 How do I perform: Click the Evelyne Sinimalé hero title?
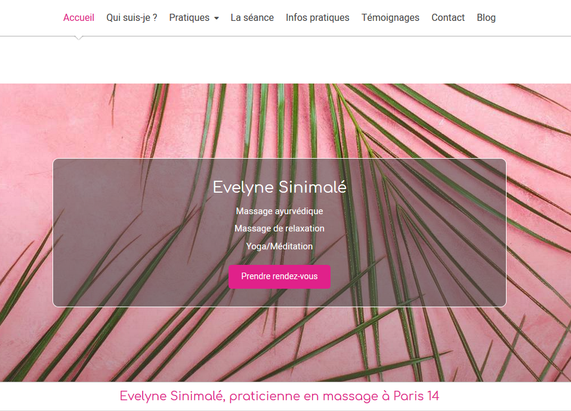279,187
